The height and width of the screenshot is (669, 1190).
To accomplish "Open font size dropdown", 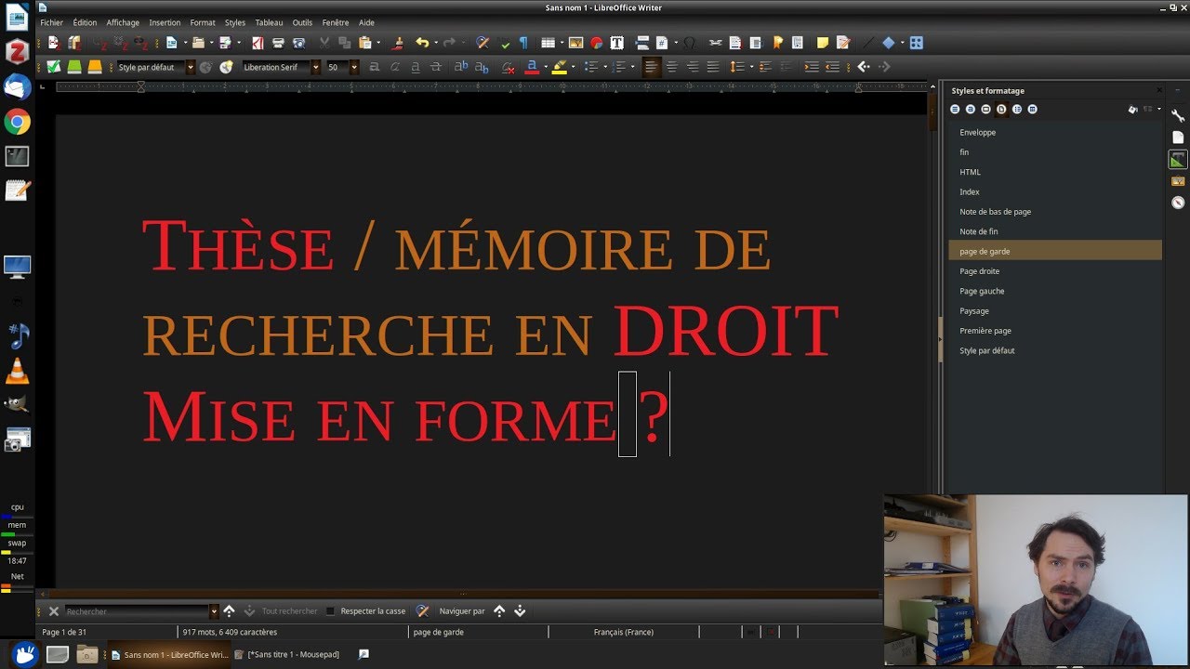I will coord(354,67).
